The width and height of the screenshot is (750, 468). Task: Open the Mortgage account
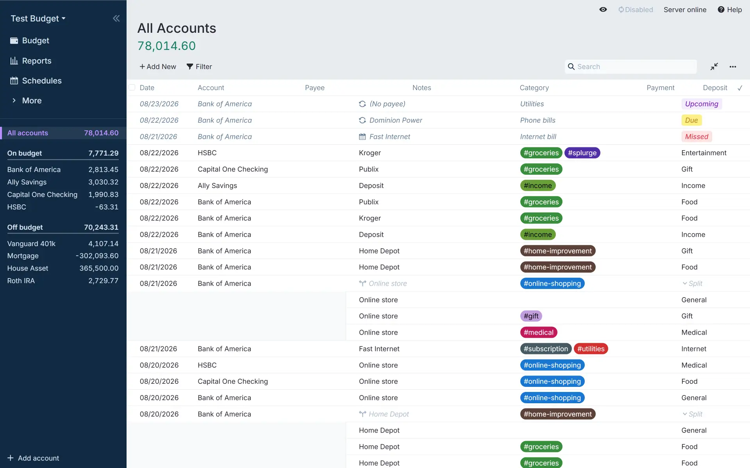(63, 256)
